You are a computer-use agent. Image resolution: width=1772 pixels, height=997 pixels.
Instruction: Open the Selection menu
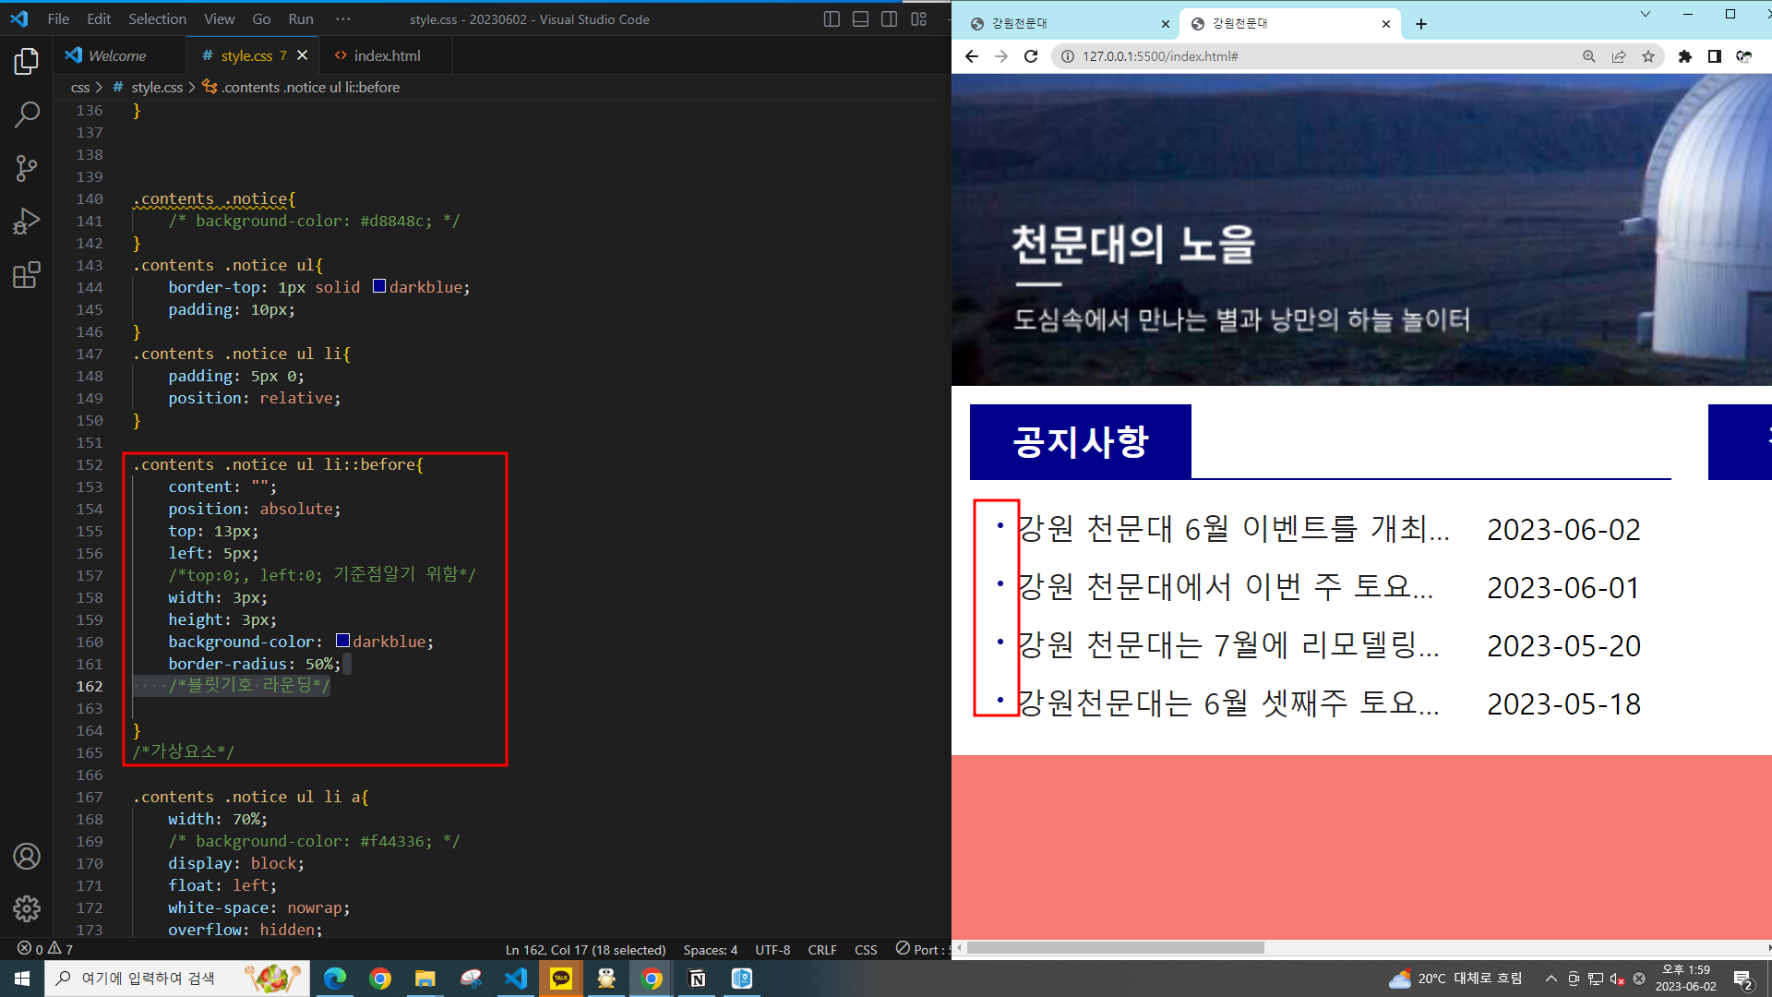click(157, 19)
